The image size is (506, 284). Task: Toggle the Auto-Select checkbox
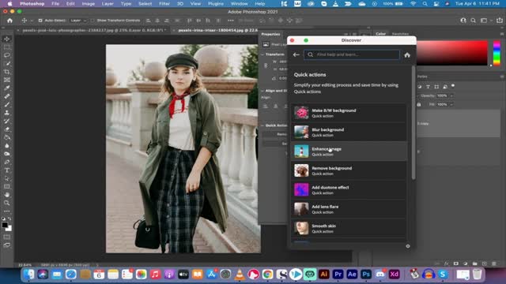40,21
